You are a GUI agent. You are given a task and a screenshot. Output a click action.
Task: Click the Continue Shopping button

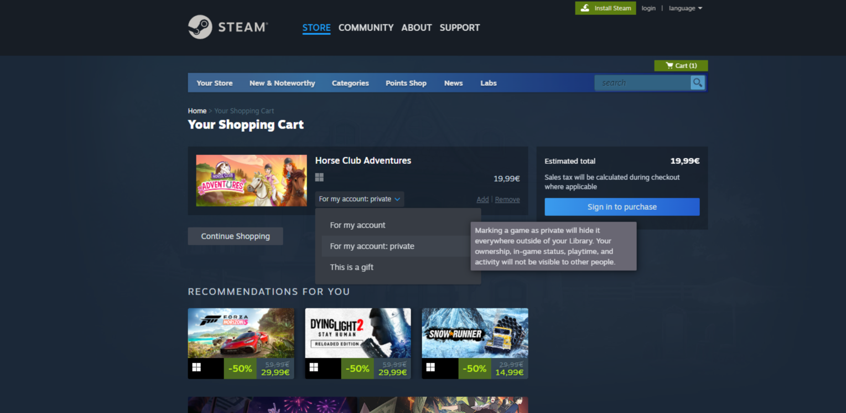235,236
